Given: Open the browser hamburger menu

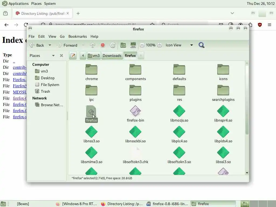Looking at the screenshot, I should coord(269,25).
